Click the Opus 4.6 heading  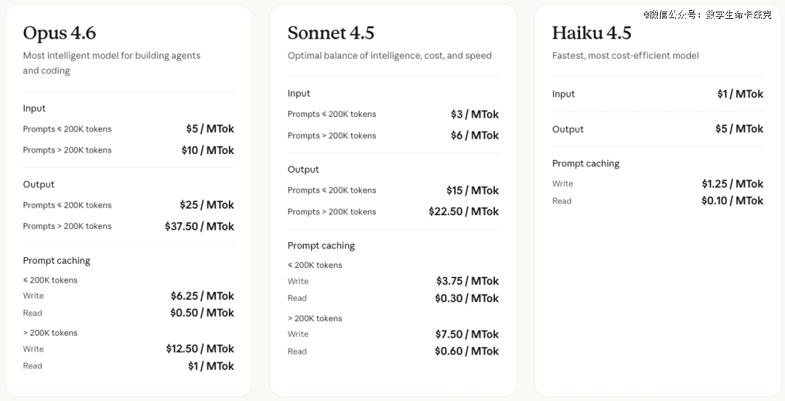pyautogui.click(x=60, y=33)
